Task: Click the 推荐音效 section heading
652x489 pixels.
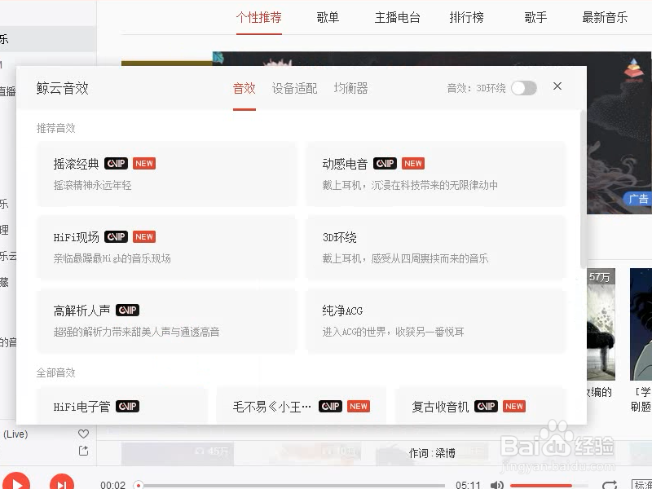Action: [55, 128]
